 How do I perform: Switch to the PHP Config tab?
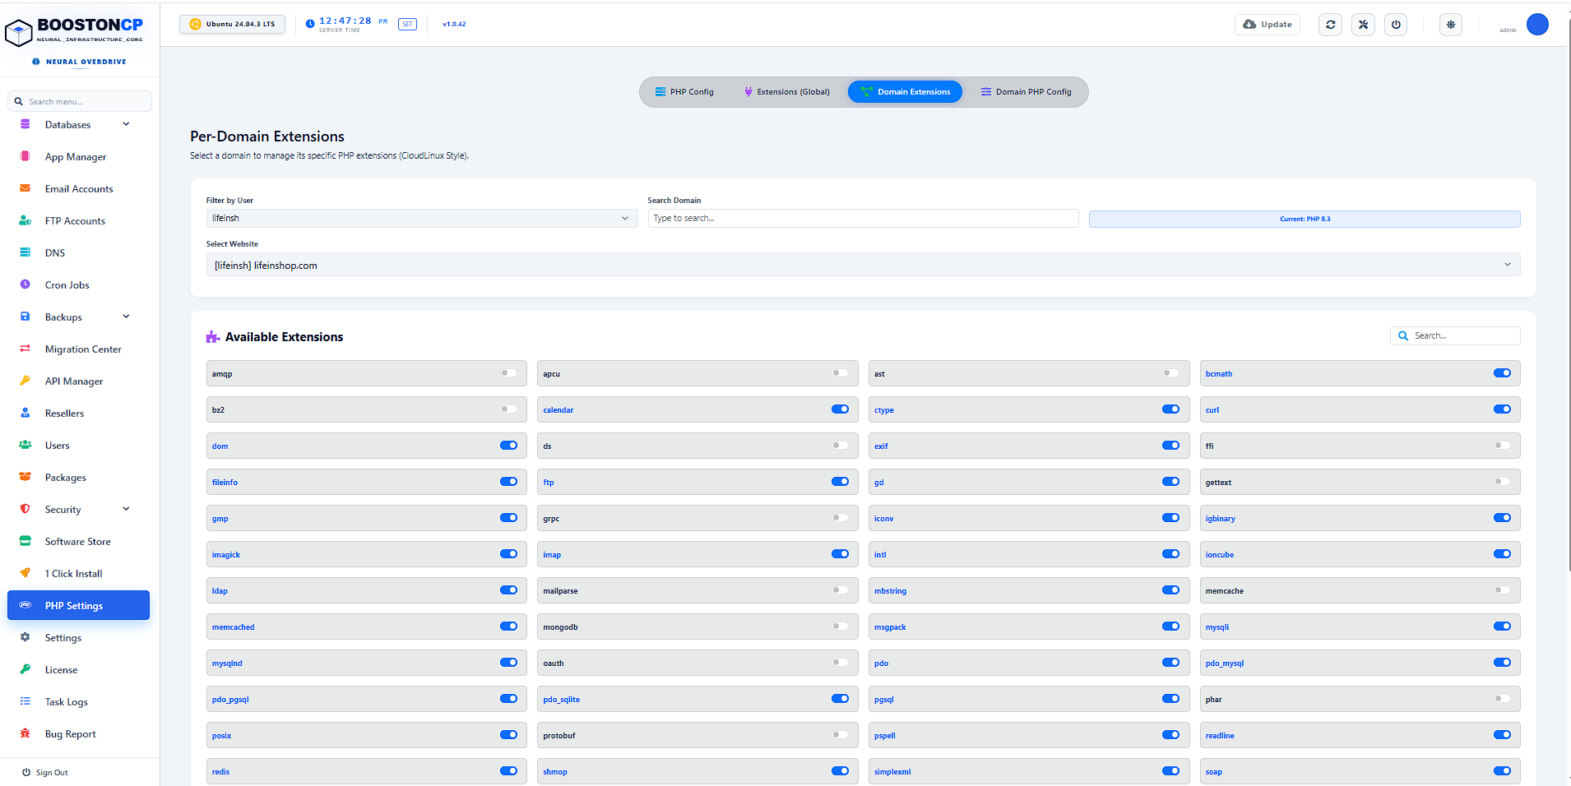coord(684,92)
